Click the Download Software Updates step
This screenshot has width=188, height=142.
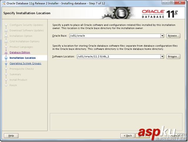pos(26,31)
